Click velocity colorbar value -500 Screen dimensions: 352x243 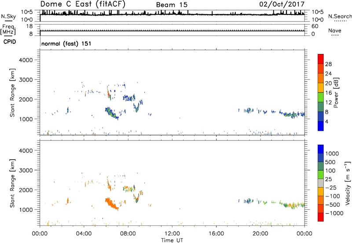click(333, 205)
